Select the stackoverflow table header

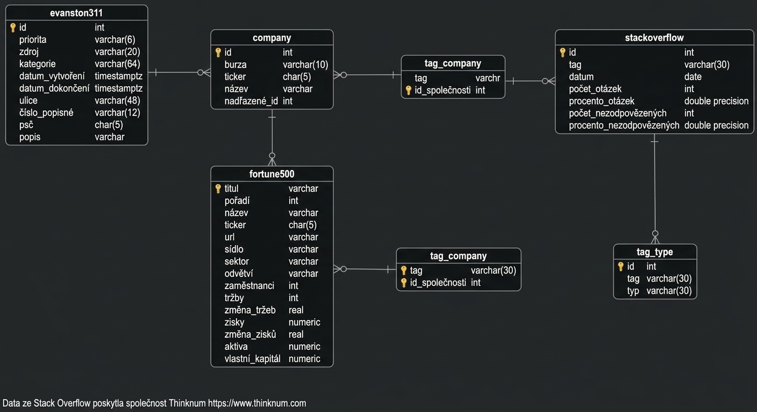click(x=654, y=38)
